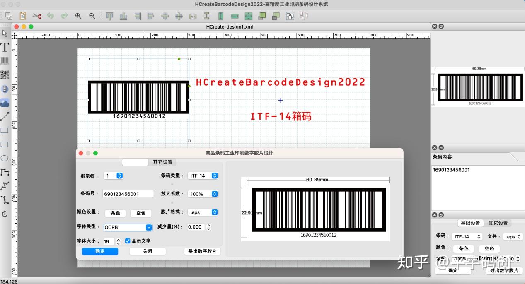Open the 放大系数 100% dropdown
Screen dimensions: 525x284
[x=203, y=194]
